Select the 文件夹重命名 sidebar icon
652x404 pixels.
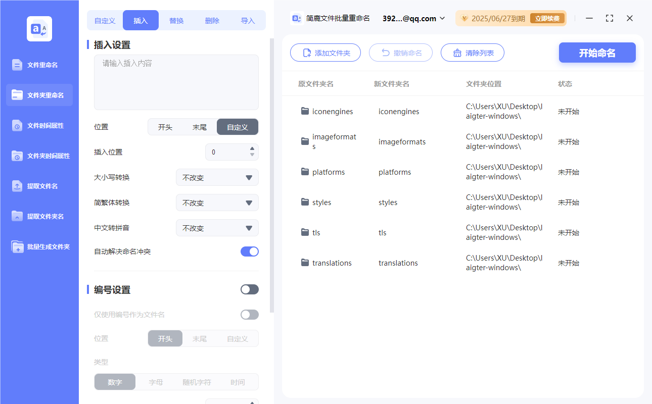(39, 95)
